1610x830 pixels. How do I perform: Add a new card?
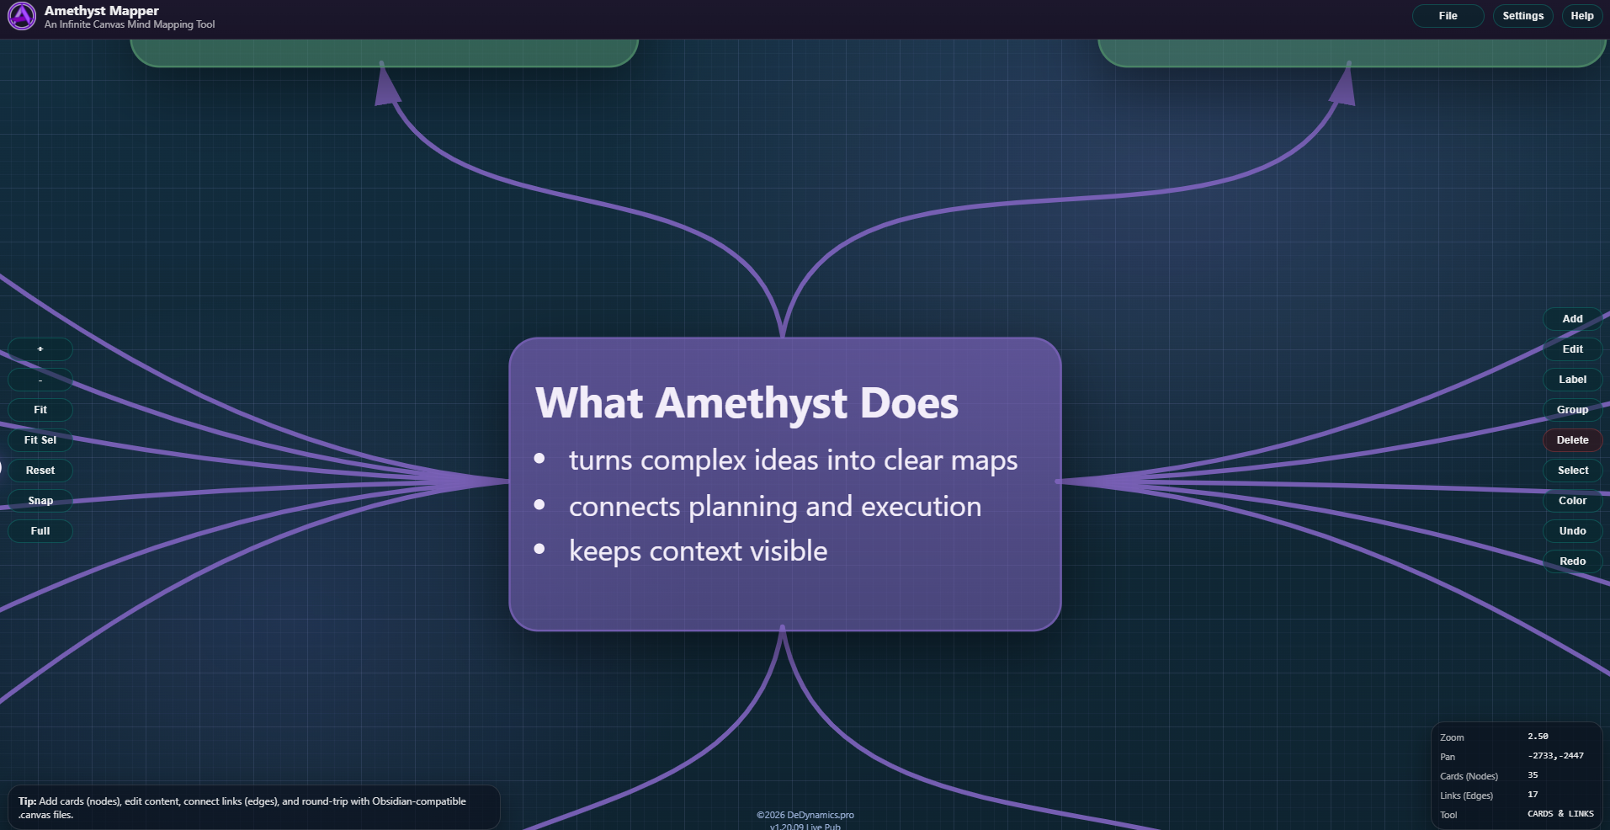coord(1572,319)
